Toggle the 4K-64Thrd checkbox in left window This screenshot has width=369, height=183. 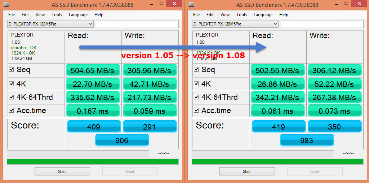pyautogui.click(x=12, y=97)
